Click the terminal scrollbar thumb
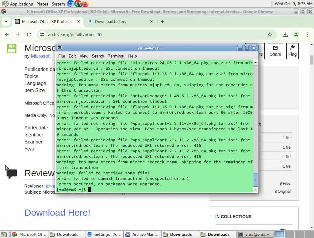 pos(255,180)
